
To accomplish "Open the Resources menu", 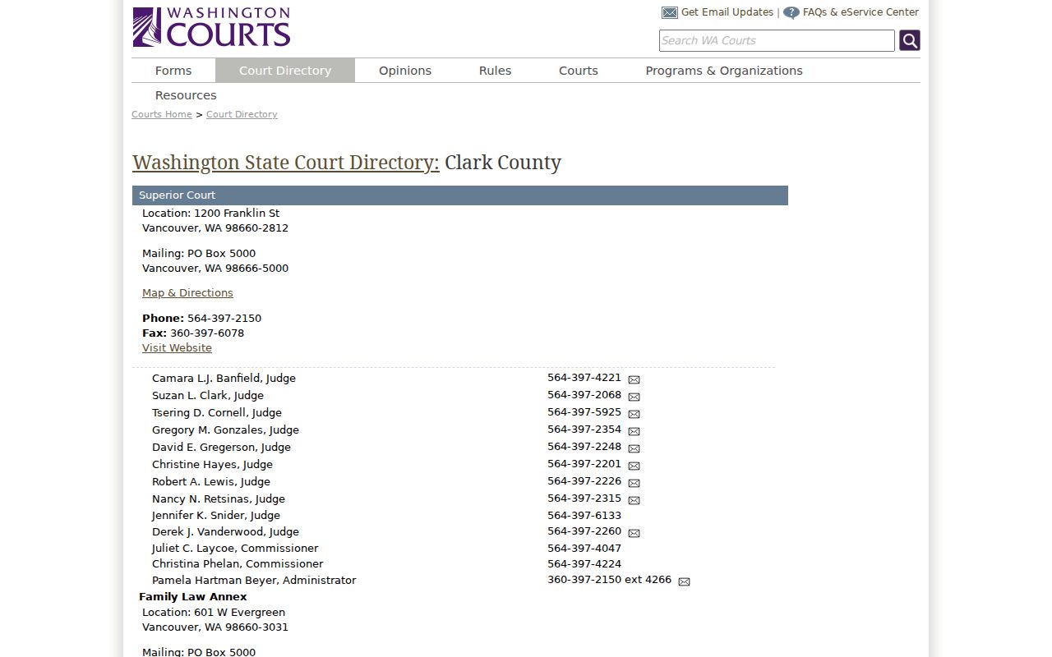I will (186, 95).
